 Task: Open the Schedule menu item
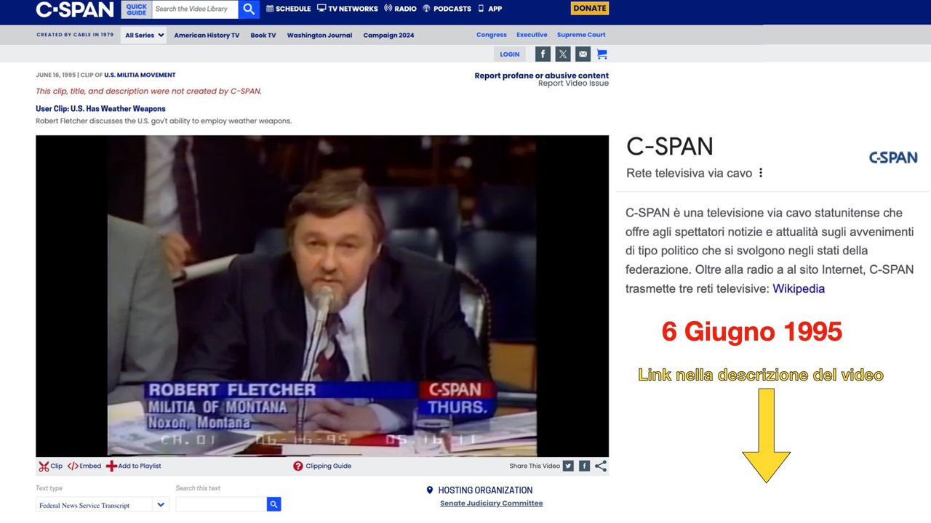click(288, 9)
